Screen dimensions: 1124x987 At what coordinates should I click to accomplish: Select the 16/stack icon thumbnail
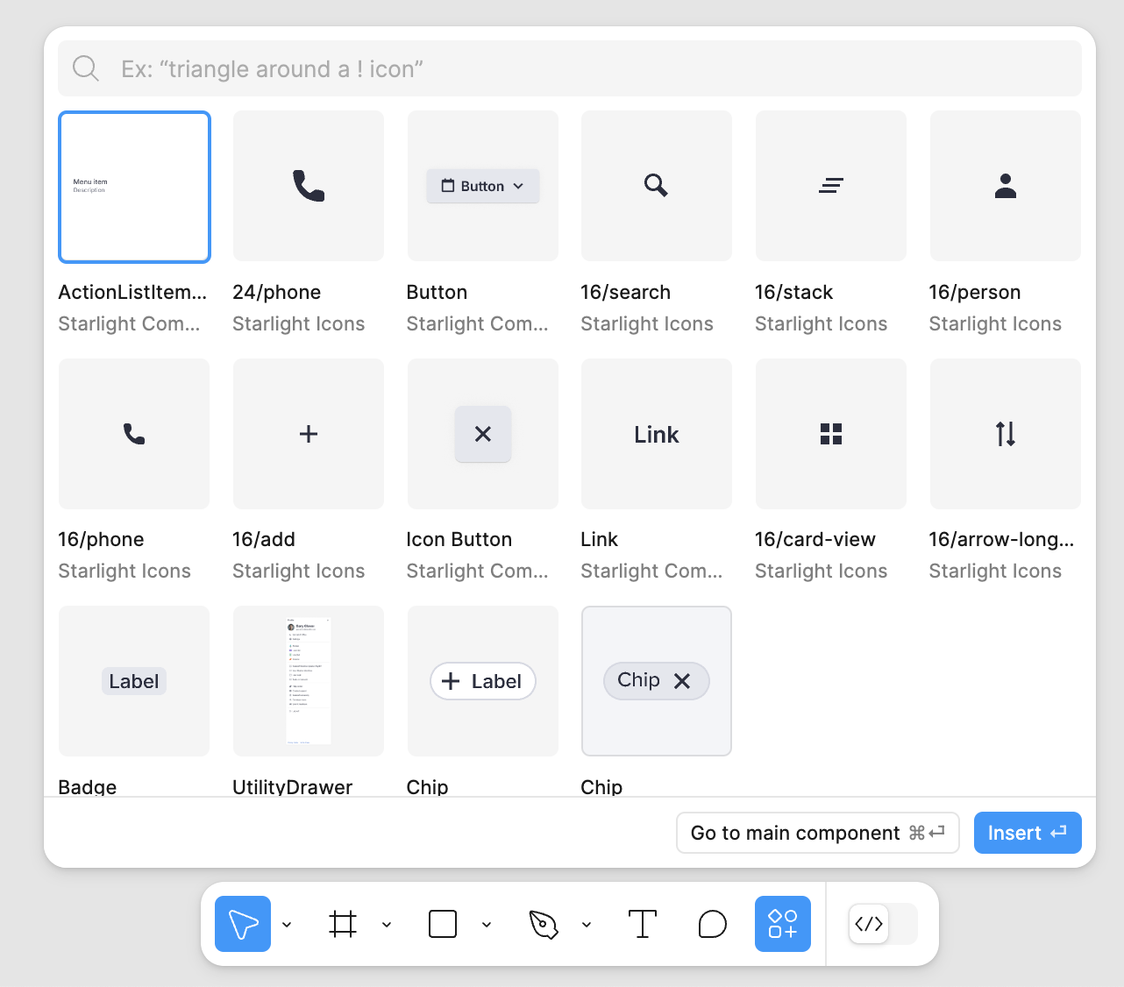coord(831,186)
